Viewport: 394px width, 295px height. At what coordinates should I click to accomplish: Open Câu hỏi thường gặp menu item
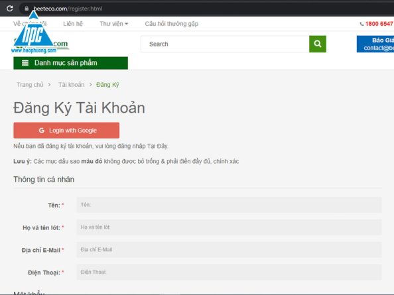[172, 24]
